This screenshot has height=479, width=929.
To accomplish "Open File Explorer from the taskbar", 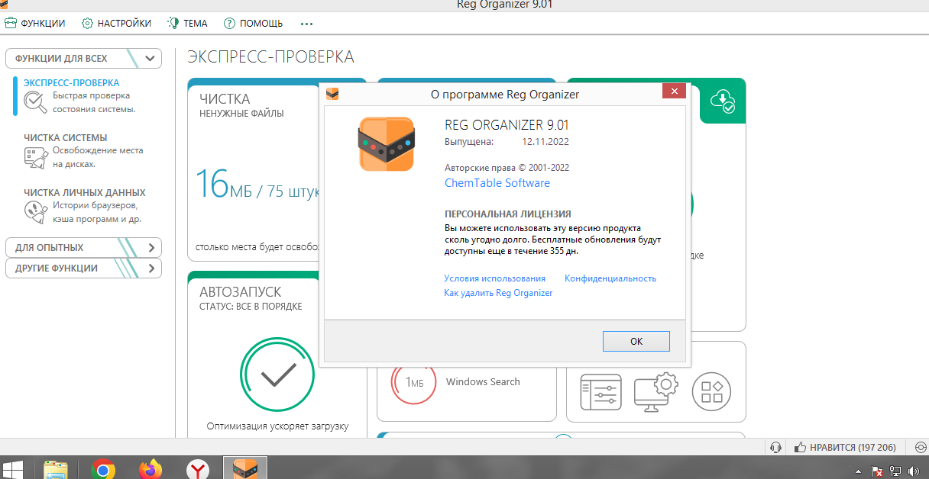I will 55,468.
